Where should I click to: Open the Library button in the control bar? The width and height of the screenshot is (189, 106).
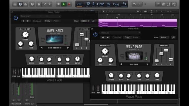click(x=15, y=4)
